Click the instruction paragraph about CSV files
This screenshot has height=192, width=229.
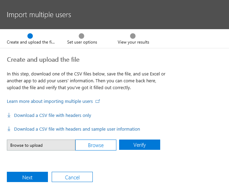coord(86,81)
